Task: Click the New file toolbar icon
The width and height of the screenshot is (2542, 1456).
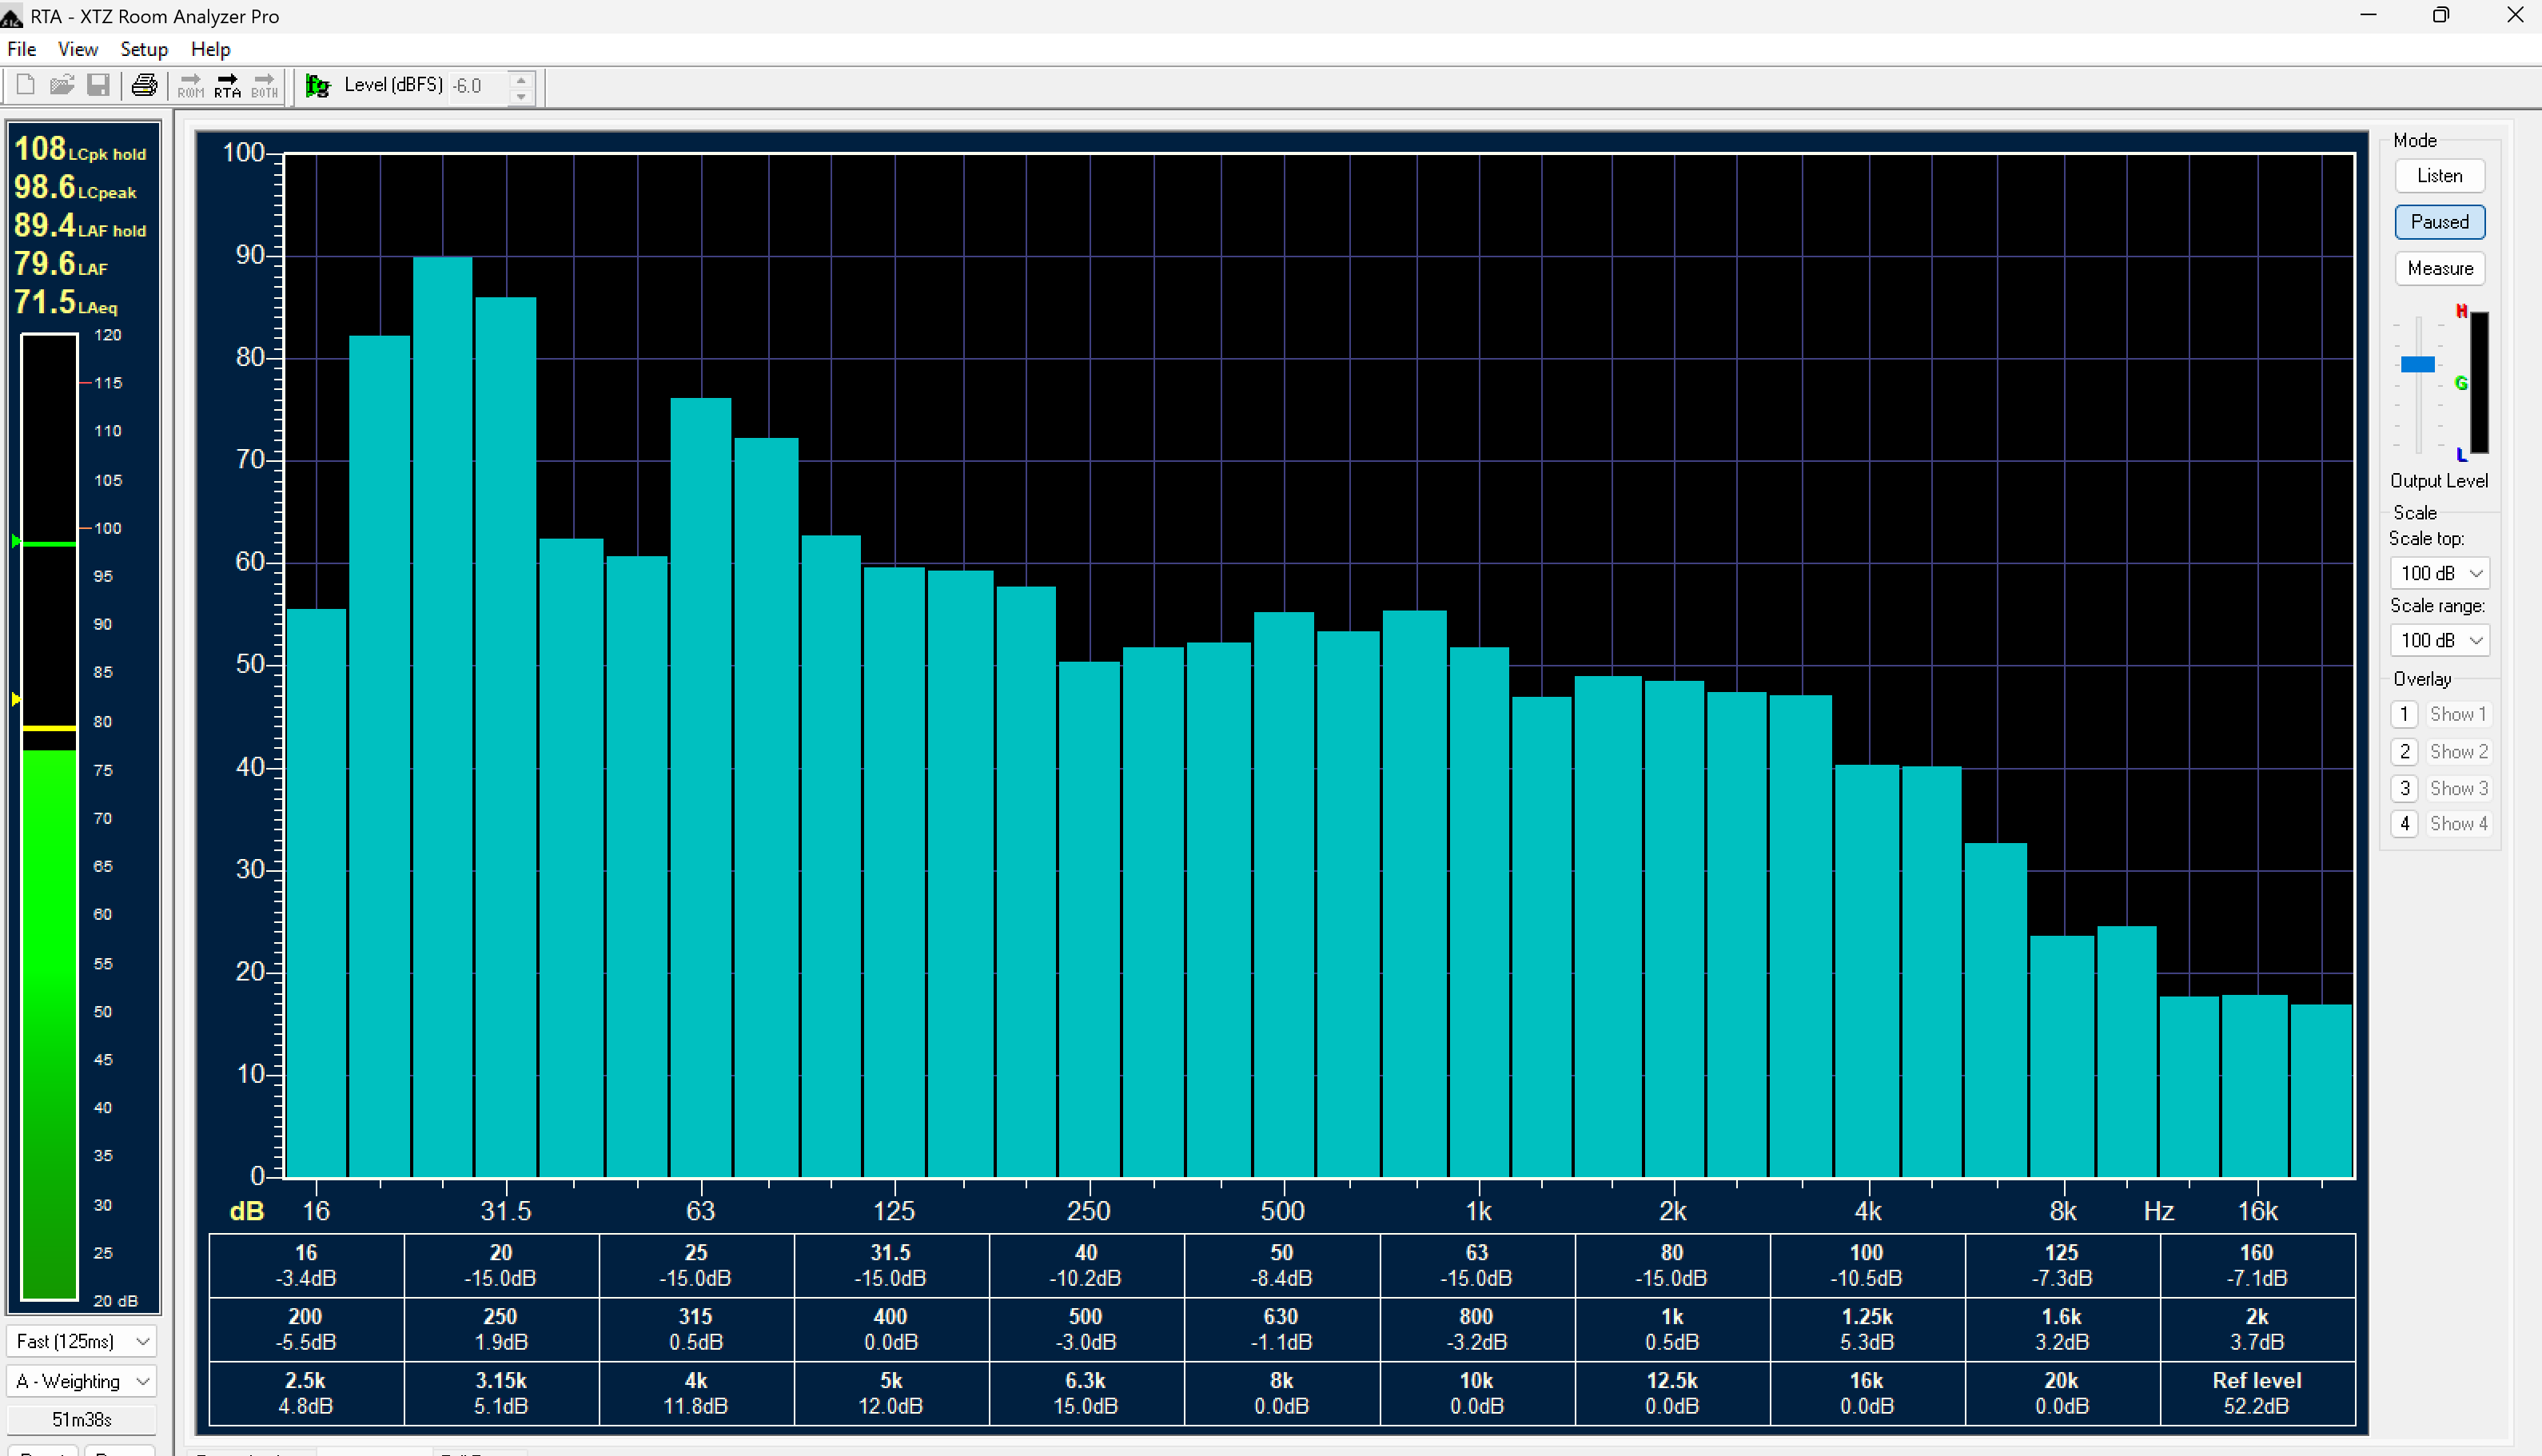Action: 26,86
